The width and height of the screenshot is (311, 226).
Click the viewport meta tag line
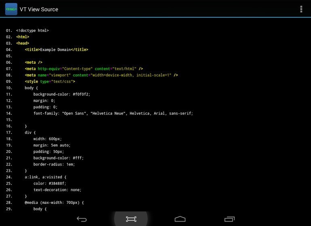tap(101, 75)
